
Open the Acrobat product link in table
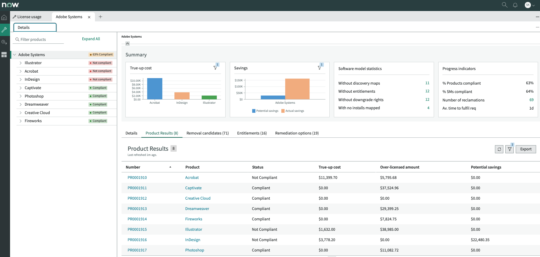point(192,178)
